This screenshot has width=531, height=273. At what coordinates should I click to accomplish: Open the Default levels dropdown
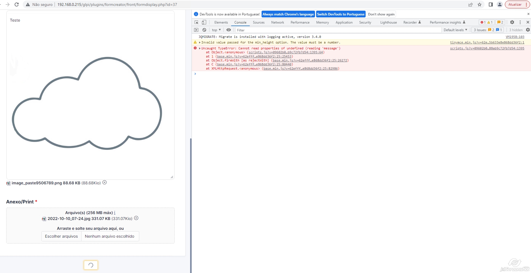coord(455,30)
